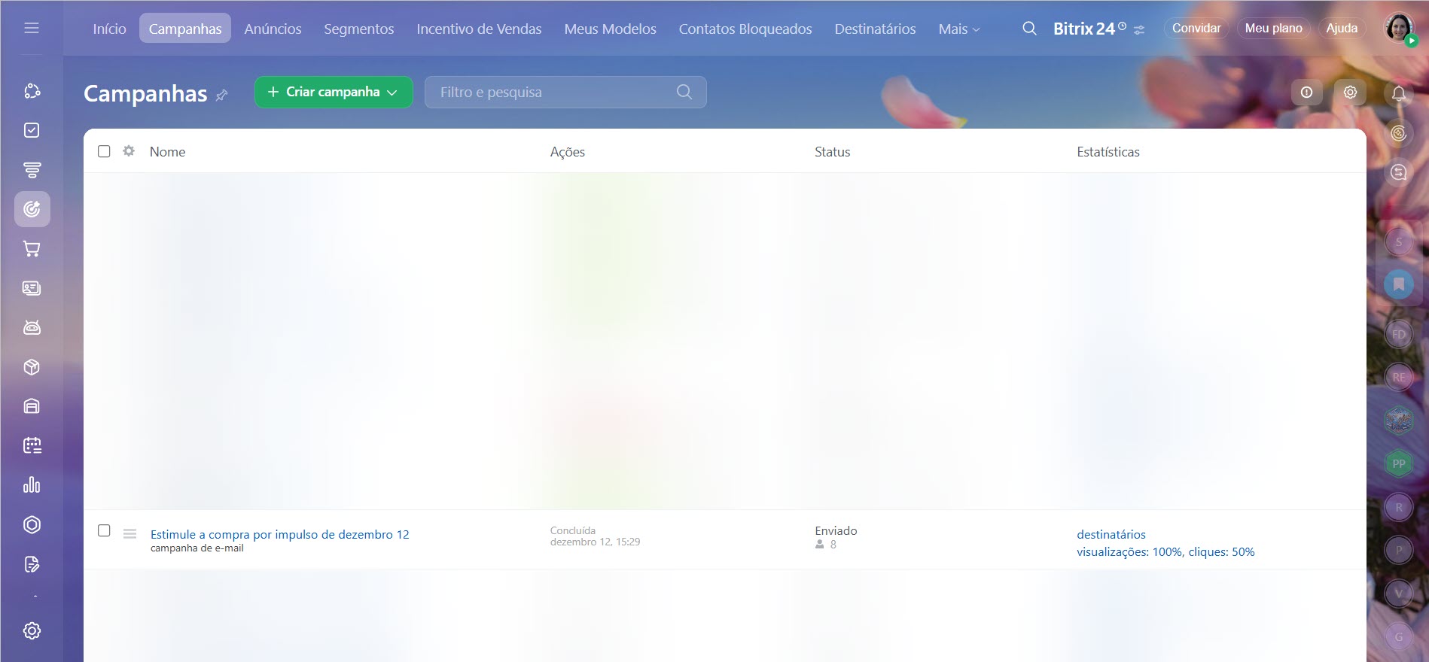Pin the Campanhas page with the pin icon
The width and height of the screenshot is (1429, 662).
[221, 96]
